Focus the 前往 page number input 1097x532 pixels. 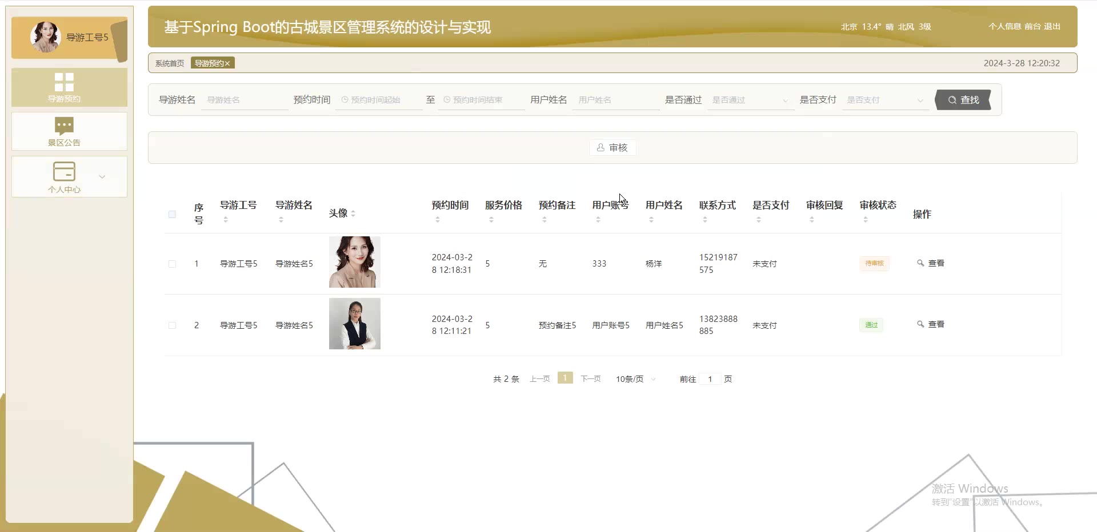coord(710,379)
